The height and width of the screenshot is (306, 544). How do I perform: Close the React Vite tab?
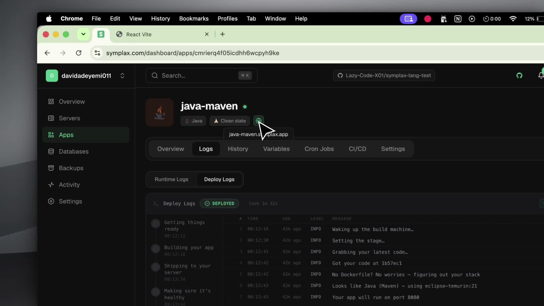point(207,34)
